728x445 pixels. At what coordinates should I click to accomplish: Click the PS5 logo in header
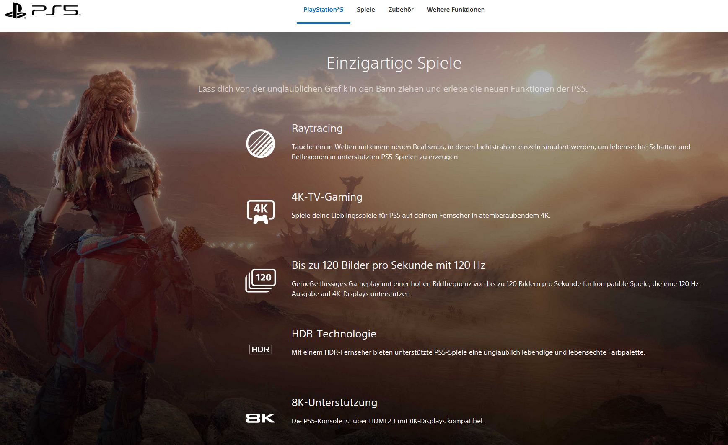point(43,10)
